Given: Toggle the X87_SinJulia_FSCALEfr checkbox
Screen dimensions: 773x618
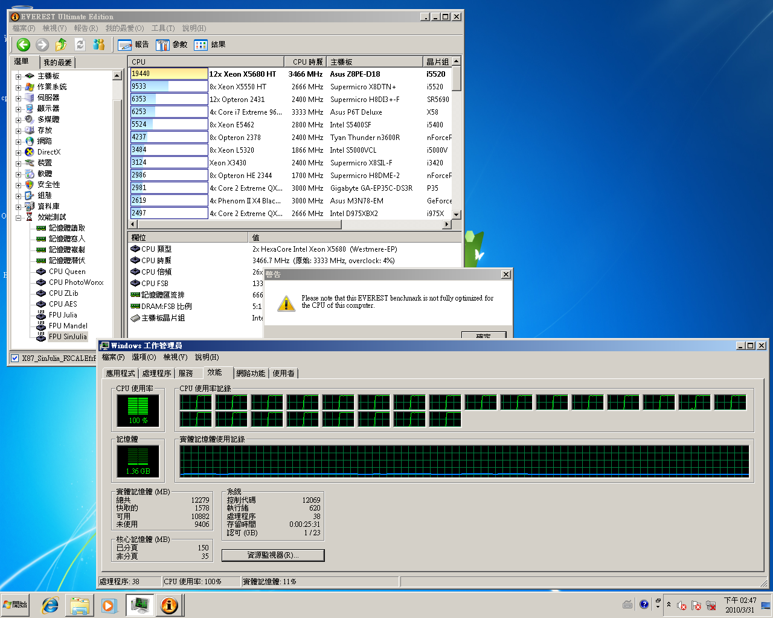Looking at the screenshot, I should 15,358.
